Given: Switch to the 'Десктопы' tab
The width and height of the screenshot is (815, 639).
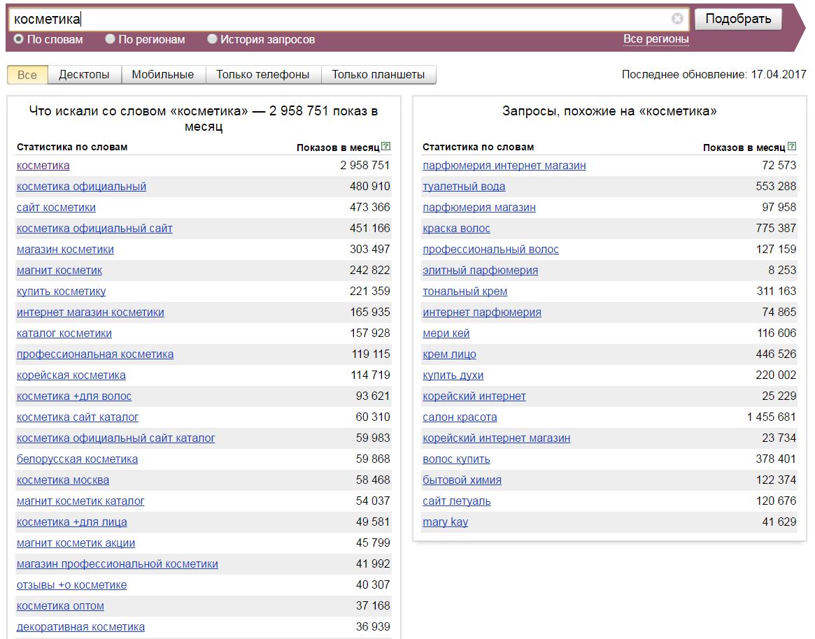Looking at the screenshot, I should click(x=84, y=75).
